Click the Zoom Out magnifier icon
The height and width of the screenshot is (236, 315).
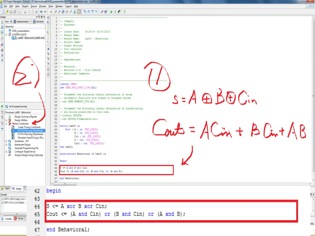coord(59,12)
